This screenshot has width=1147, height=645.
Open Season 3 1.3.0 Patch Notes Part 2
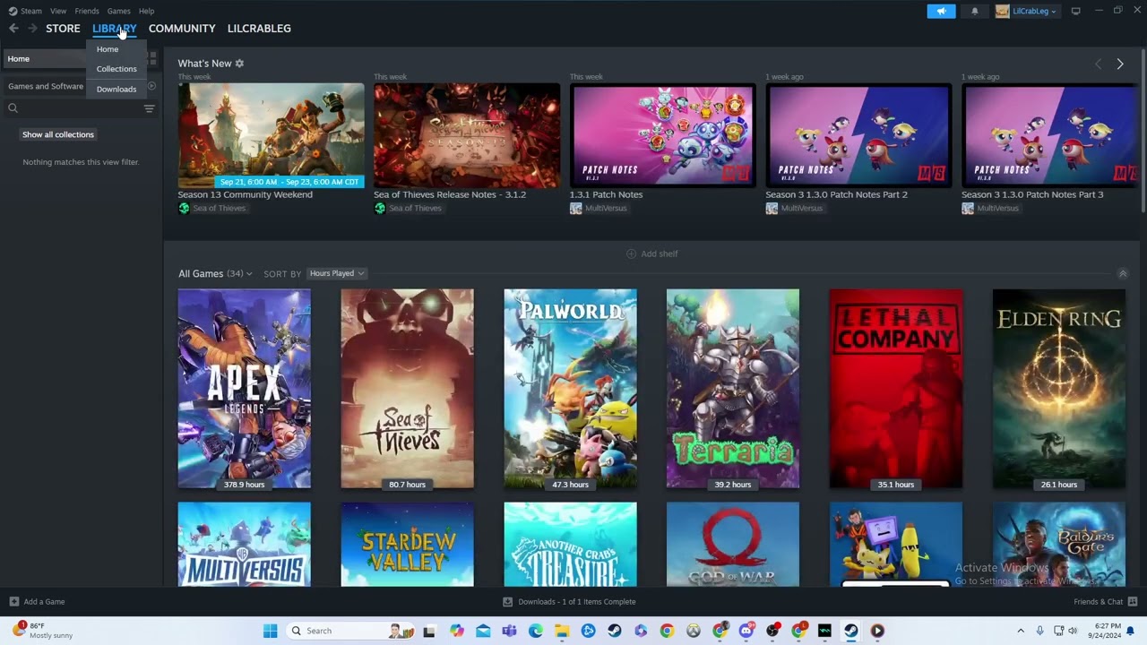(x=858, y=134)
